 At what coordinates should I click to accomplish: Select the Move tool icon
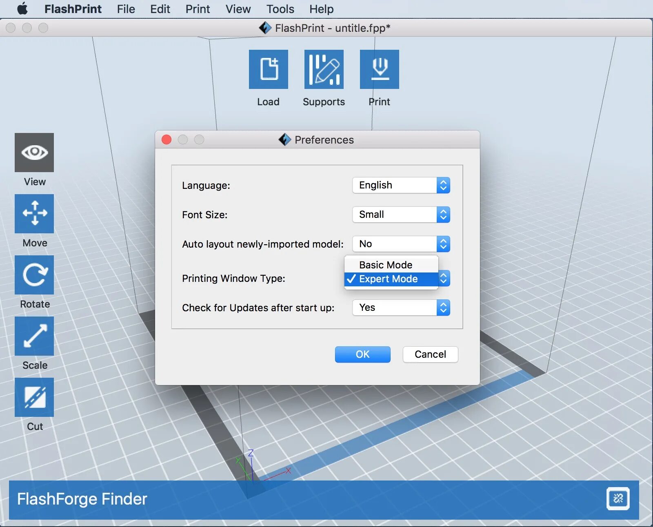[x=34, y=214]
